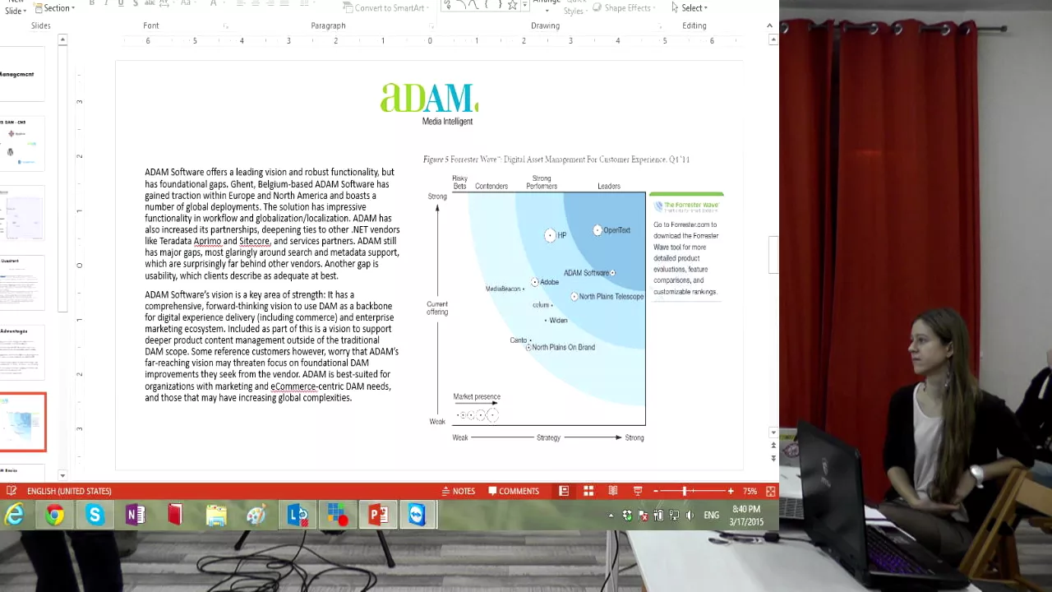
Task: Click the ADAM Media Intelligent logo
Action: [x=429, y=104]
